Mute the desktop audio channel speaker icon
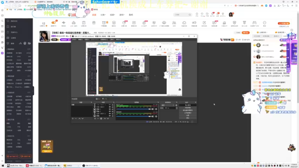The width and height of the screenshot is (299, 168). pyautogui.click(x=153, y=116)
